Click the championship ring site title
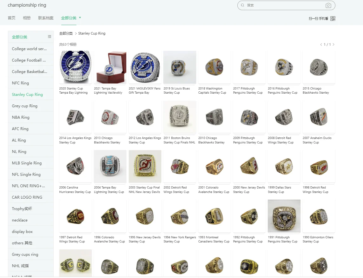 click(27, 5)
